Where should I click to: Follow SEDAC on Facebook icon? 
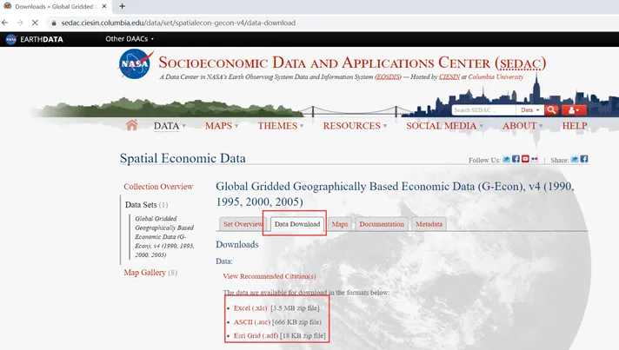(516, 159)
